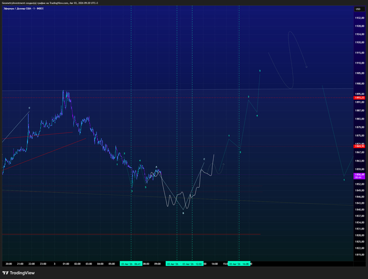Click the 1819,00 price scale value

pos(359,255)
